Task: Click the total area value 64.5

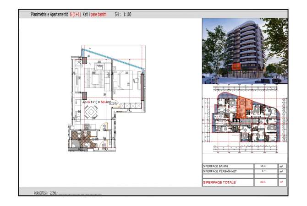Action: coord(263,182)
